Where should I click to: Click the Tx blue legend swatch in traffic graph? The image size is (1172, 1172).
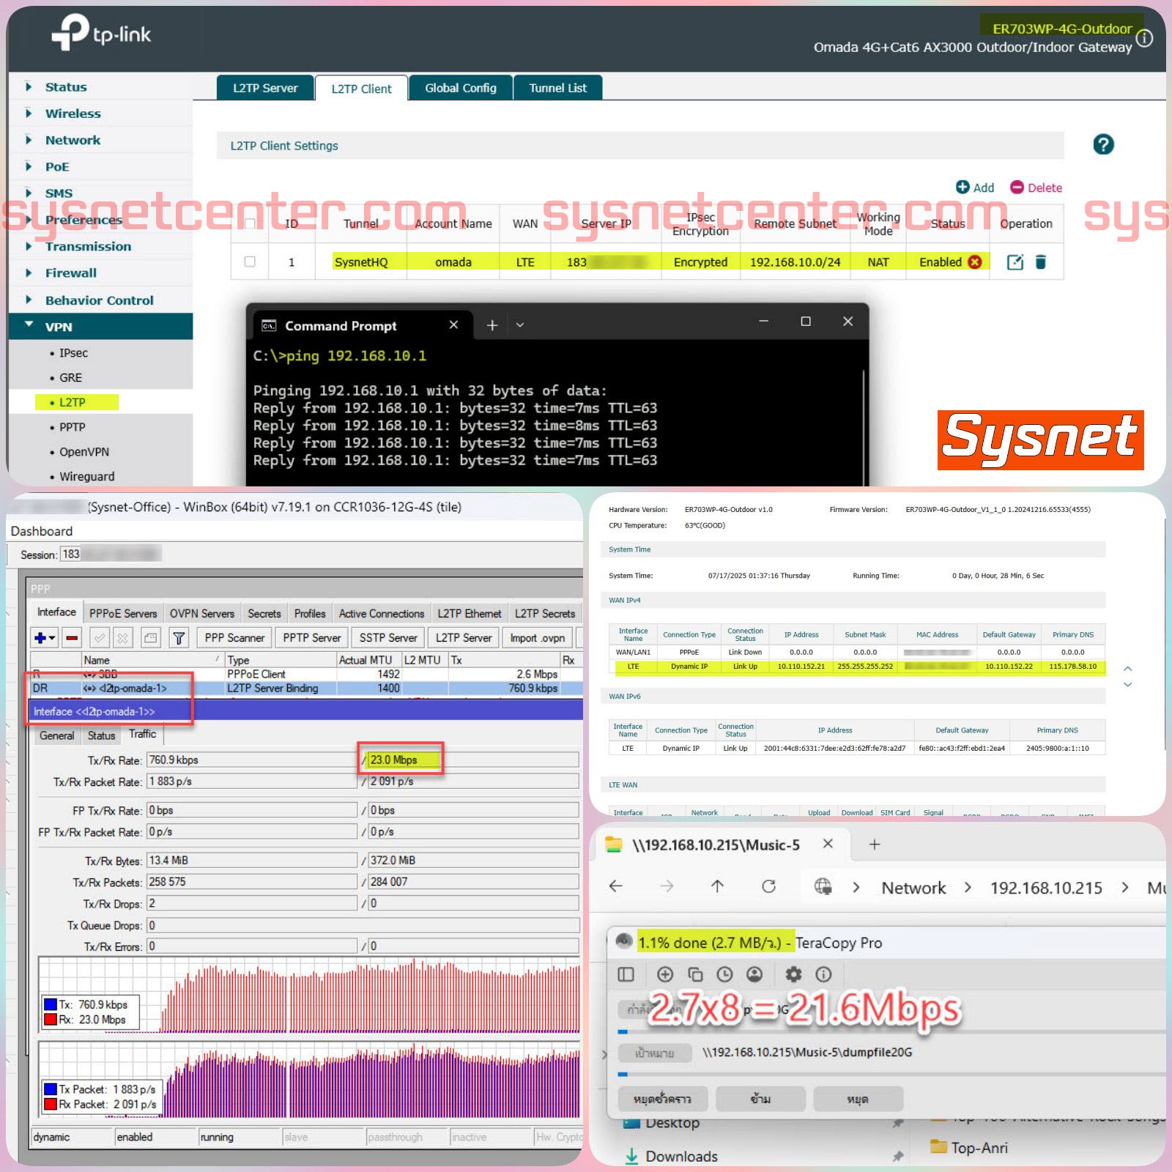pos(51,1004)
